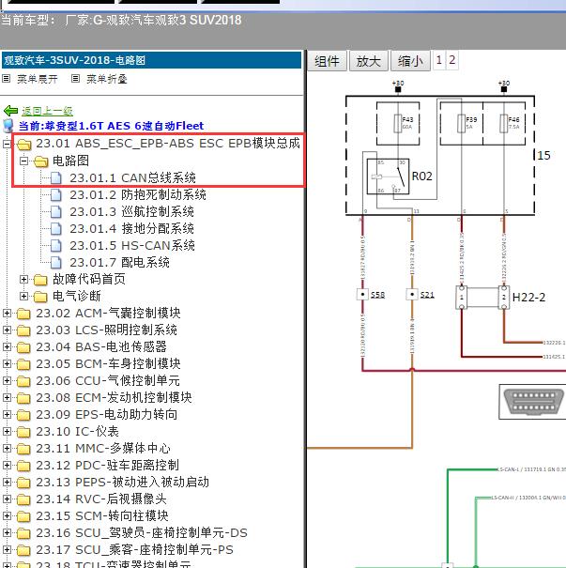Select folder icon of 23.16 SCU_驾驶员

[x=23, y=533]
